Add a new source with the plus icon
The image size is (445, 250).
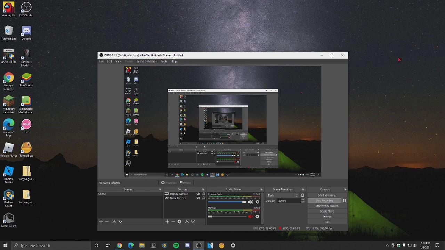coord(167,222)
